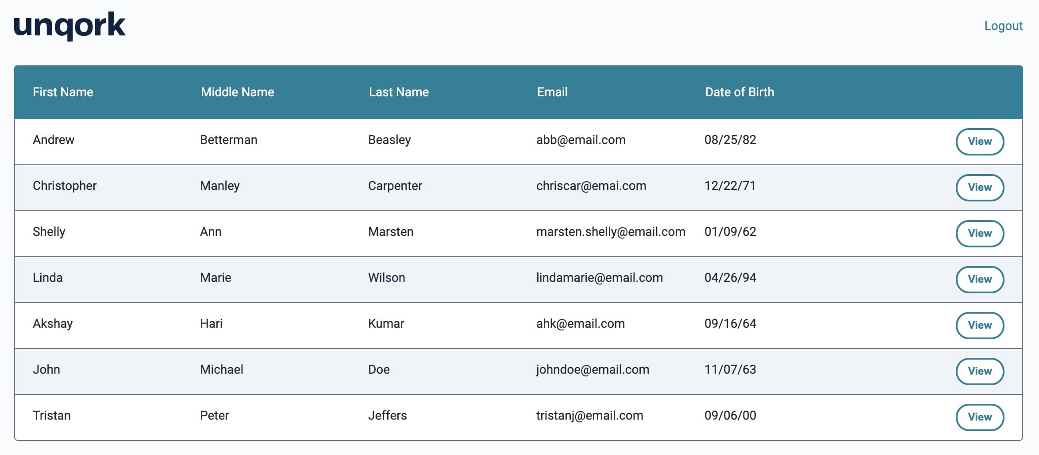Click the abb@email.com email cell

[581, 140]
